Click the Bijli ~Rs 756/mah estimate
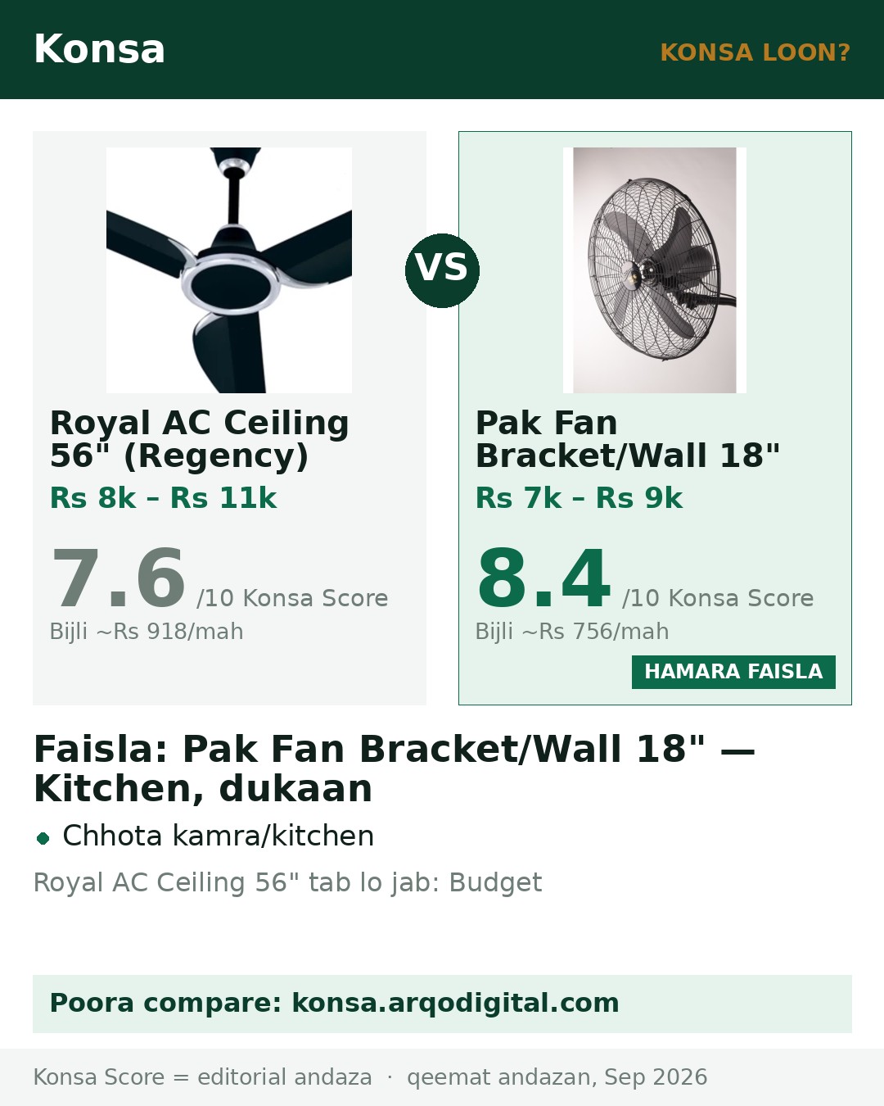The width and height of the screenshot is (884, 1106). pos(572,632)
